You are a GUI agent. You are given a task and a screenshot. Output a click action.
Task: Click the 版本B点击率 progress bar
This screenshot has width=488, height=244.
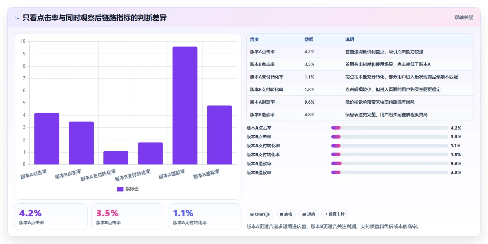pos(389,137)
